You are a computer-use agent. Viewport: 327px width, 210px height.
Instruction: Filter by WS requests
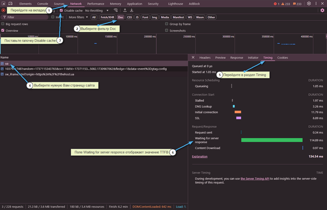190,17
